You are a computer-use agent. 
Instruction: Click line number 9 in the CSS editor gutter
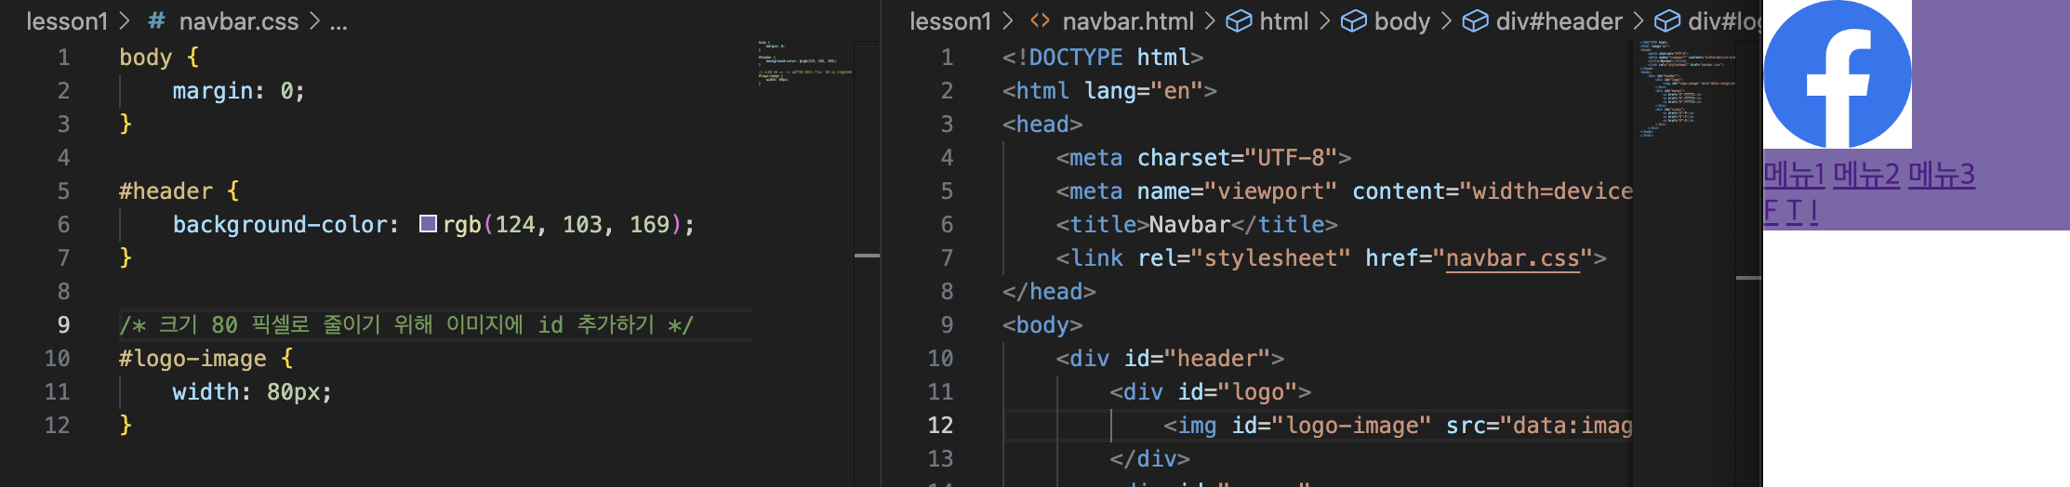tap(63, 324)
